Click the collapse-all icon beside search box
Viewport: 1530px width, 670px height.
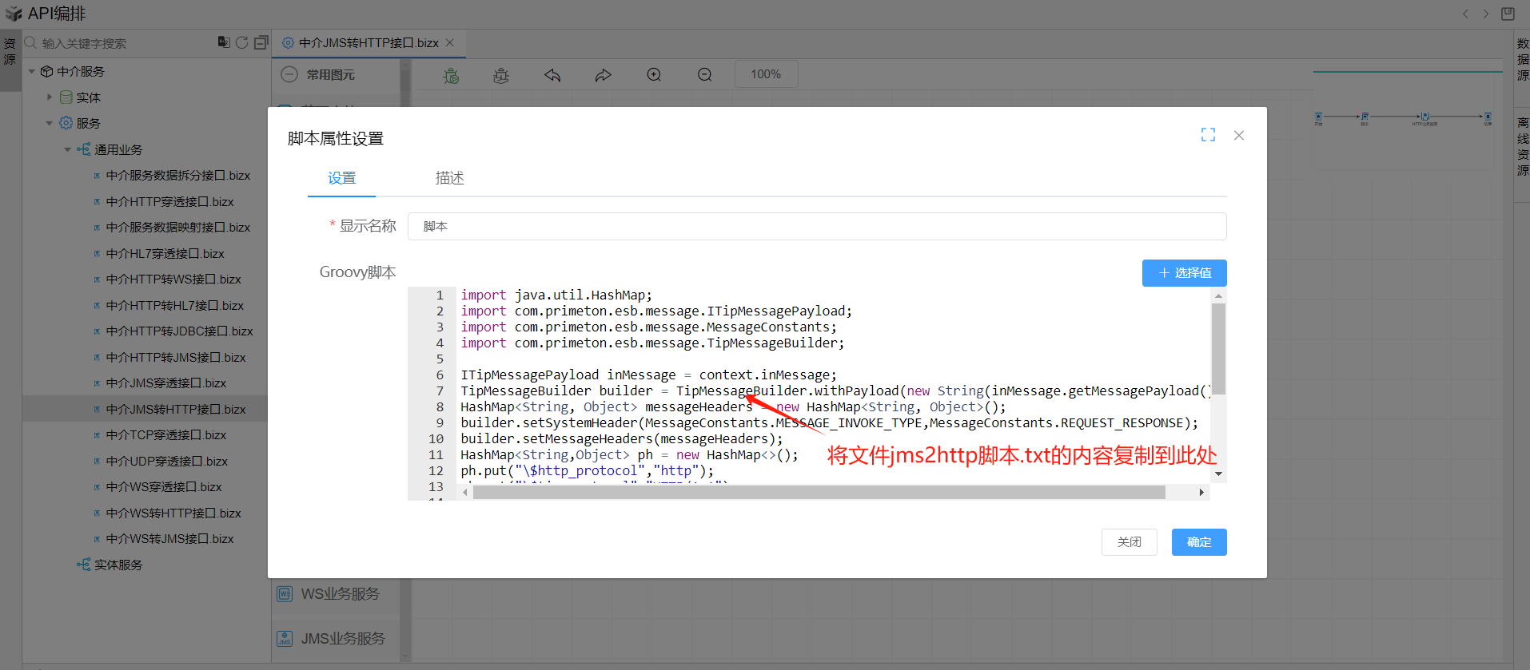coord(261,42)
